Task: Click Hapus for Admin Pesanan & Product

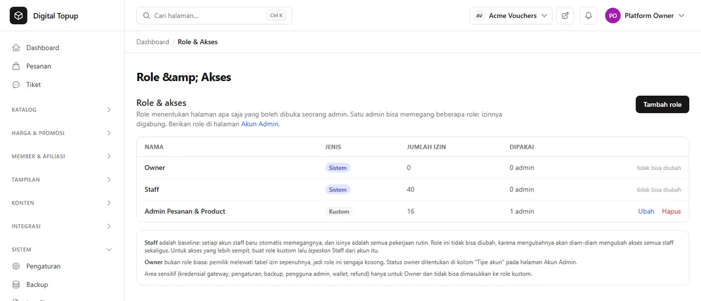Action: point(671,211)
